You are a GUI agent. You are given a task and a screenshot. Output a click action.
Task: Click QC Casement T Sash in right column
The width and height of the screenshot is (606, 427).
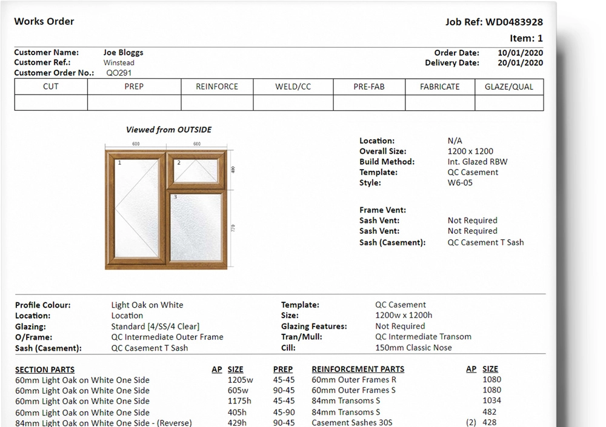coord(485,243)
